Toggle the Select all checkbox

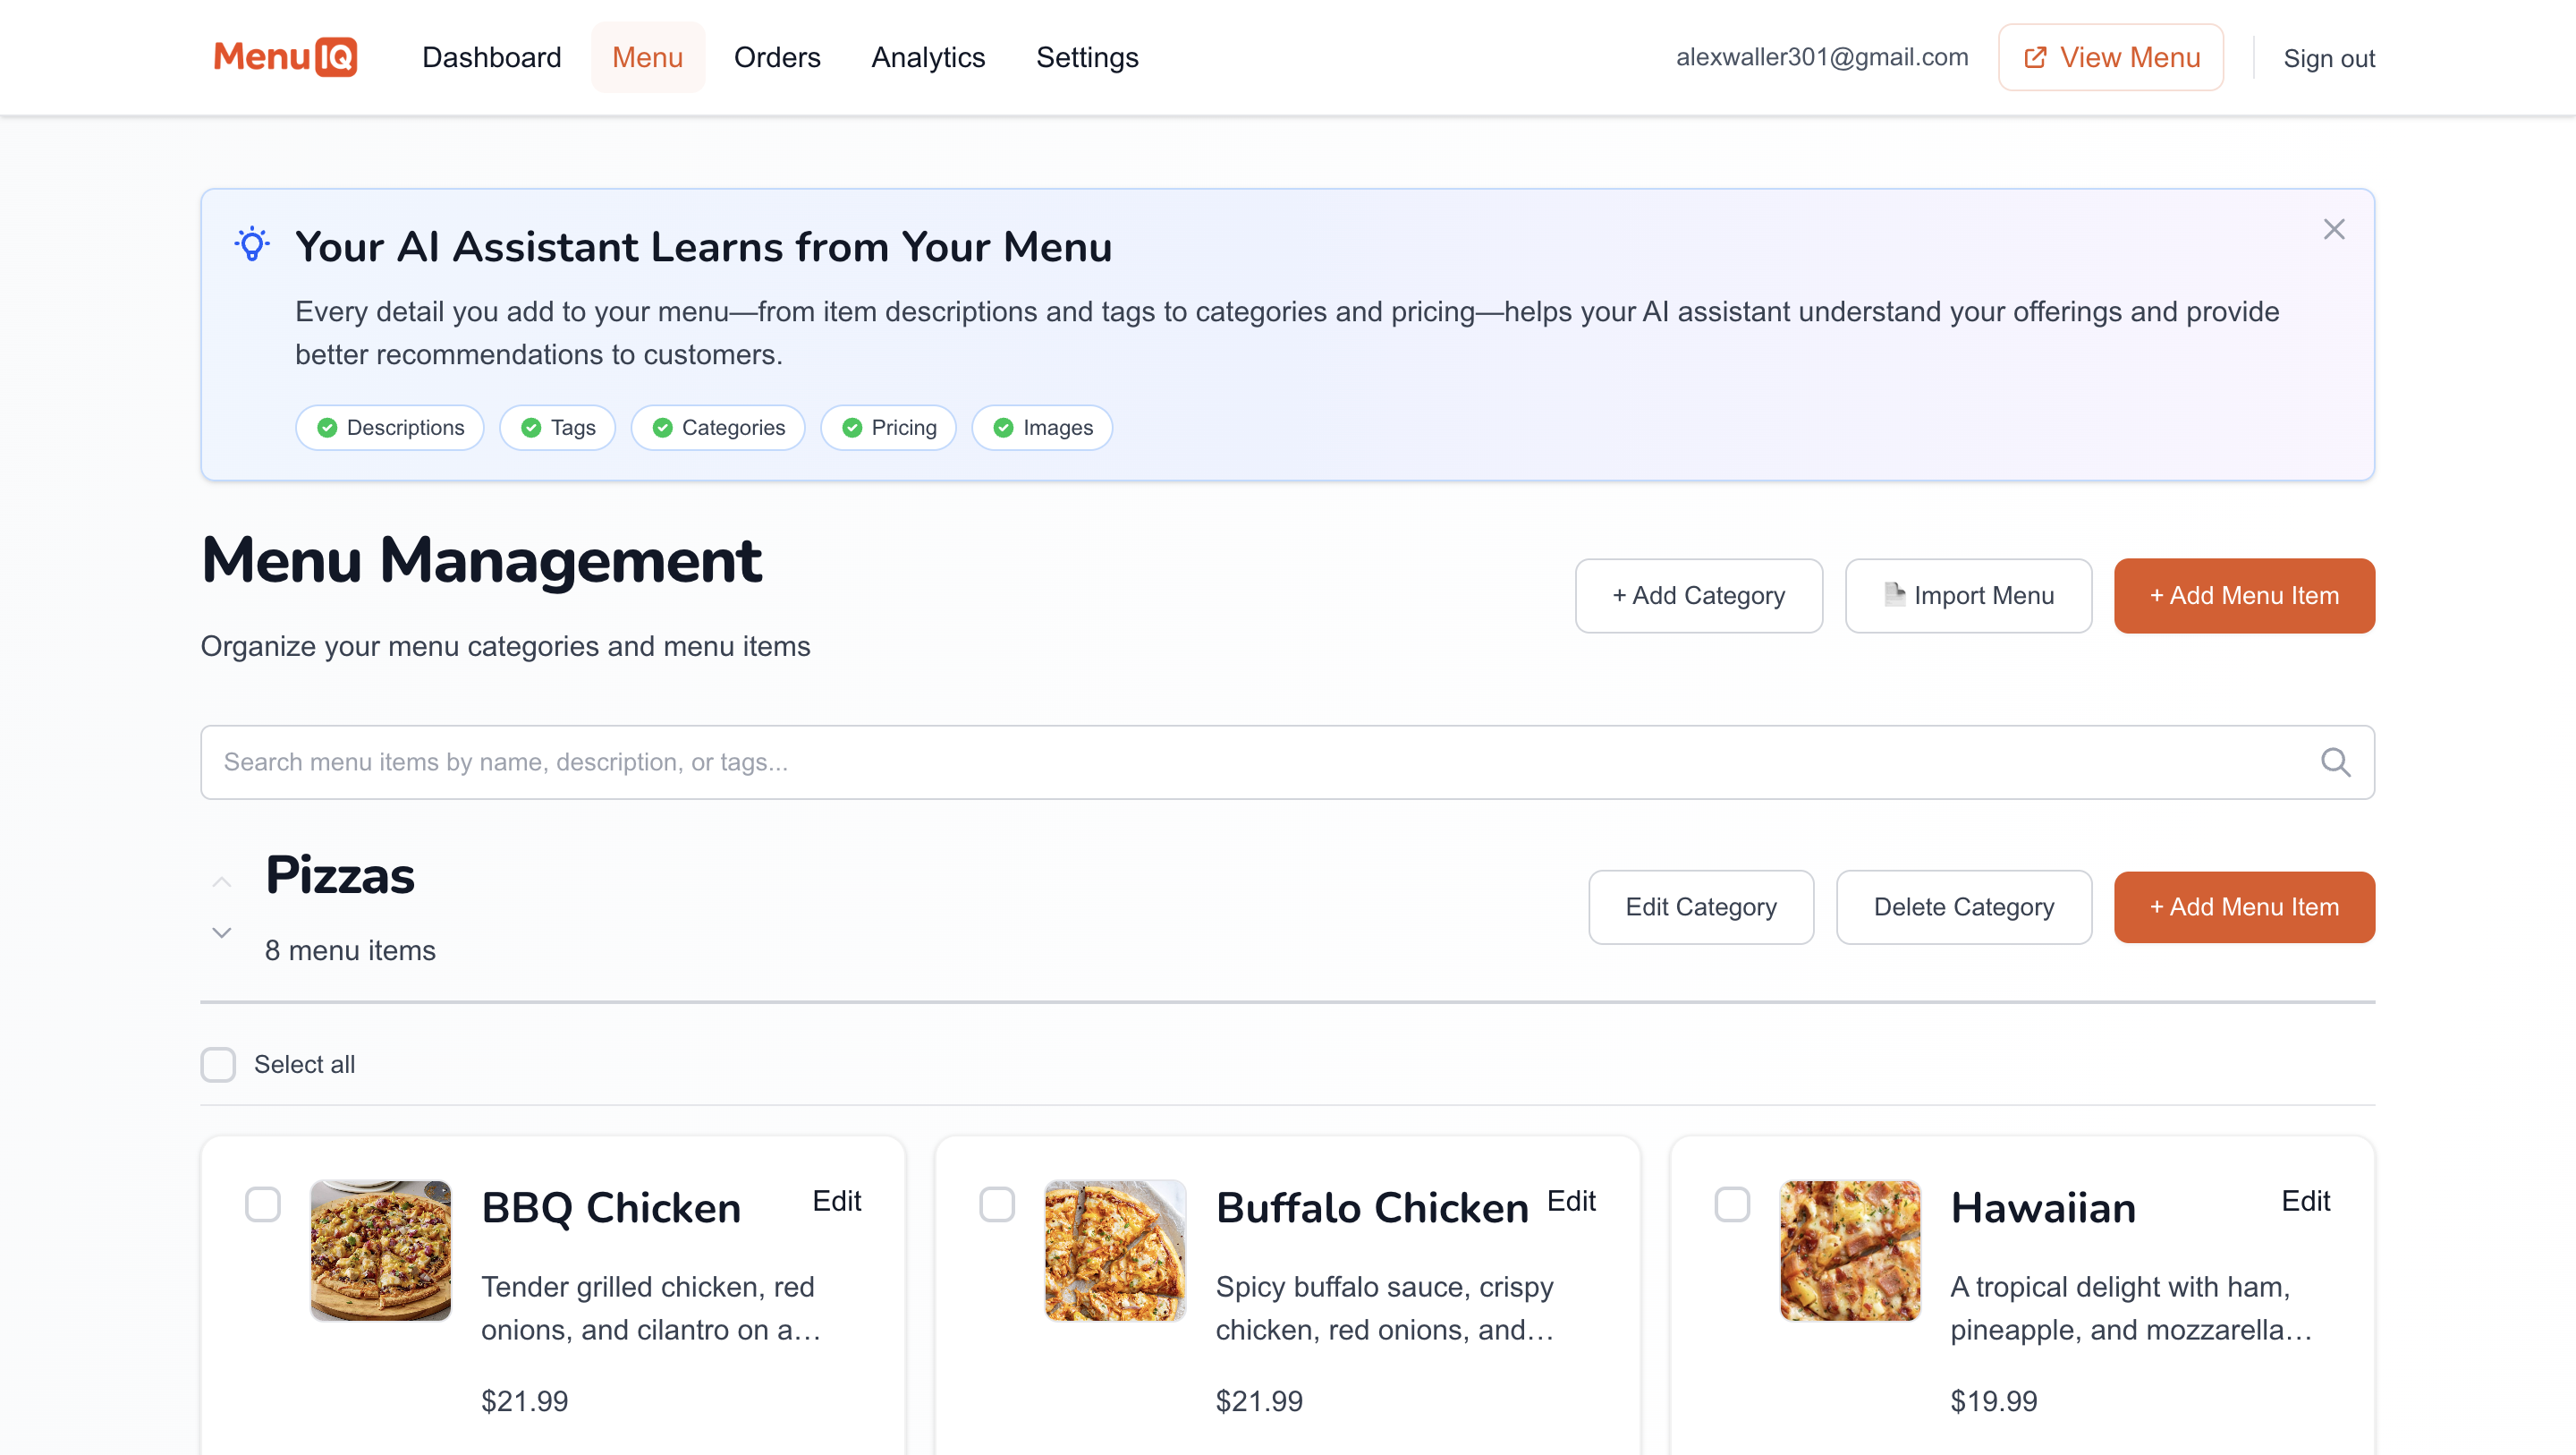pos(217,1065)
